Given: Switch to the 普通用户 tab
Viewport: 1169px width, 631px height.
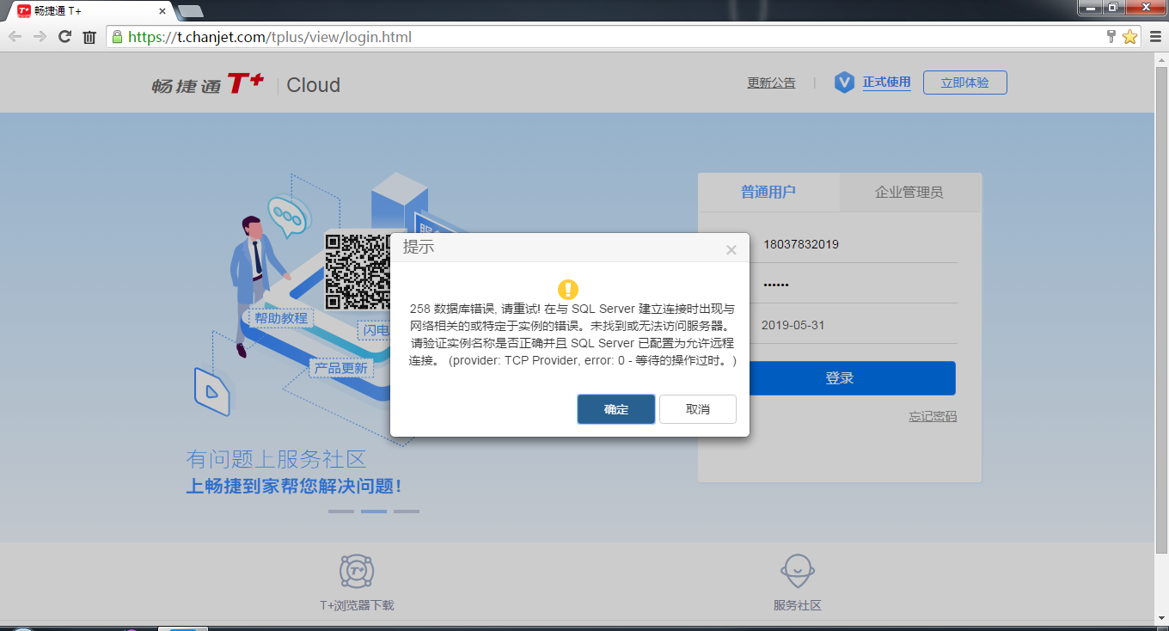Looking at the screenshot, I should click(768, 192).
